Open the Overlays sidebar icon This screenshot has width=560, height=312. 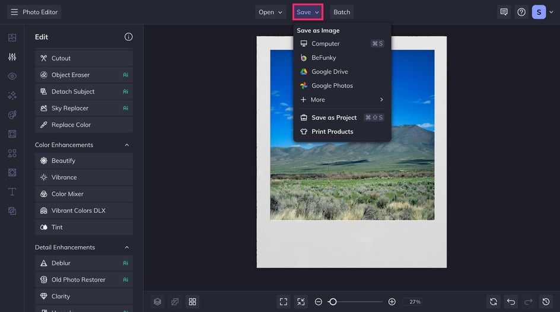(12, 173)
